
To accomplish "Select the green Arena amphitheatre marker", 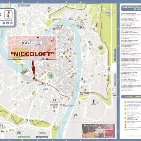I will (x=51, y=76).
